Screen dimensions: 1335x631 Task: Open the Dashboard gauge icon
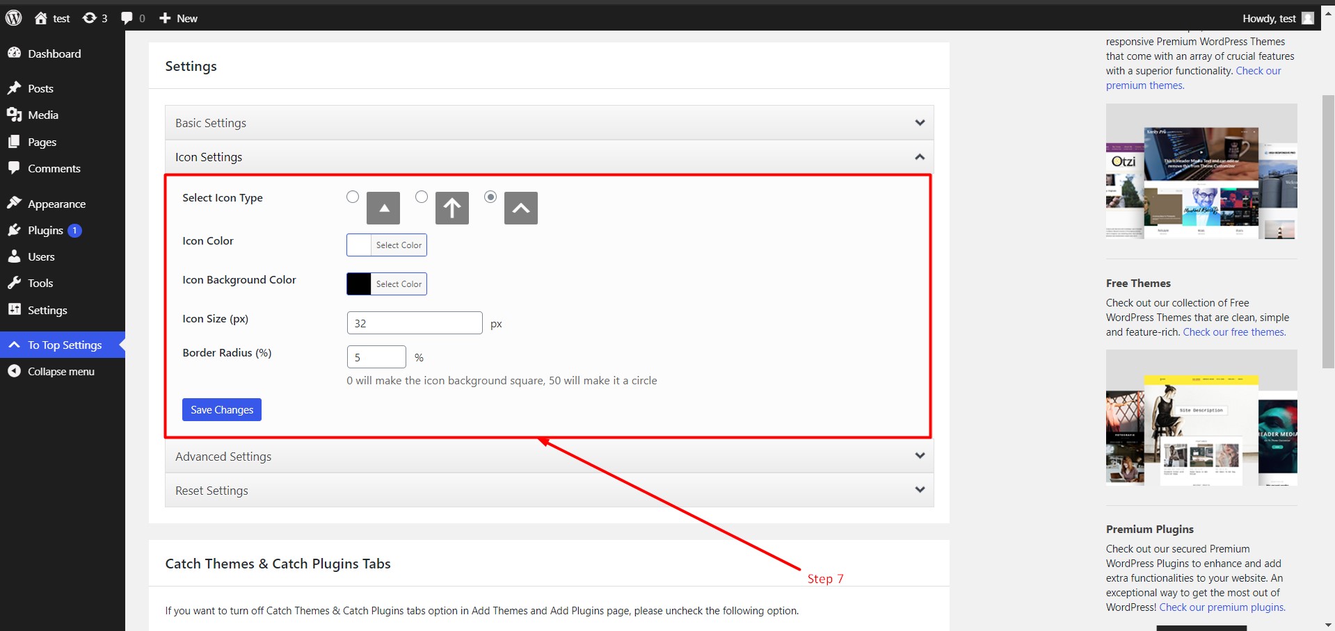click(x=14, y=53)
